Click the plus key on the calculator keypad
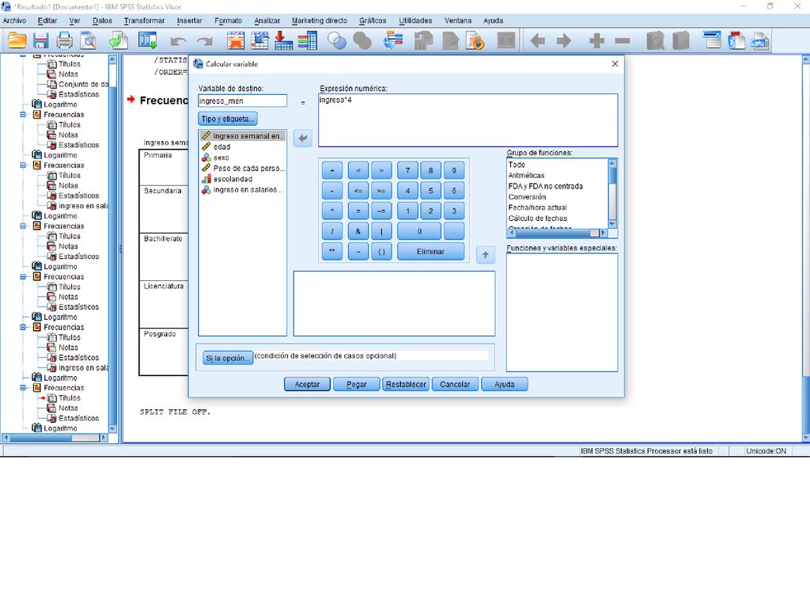The height and width of the screenshot is (608, 810). coord(332,170)
